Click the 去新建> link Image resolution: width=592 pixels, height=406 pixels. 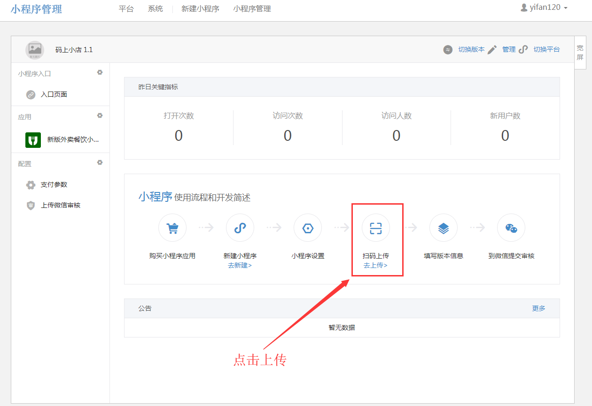(240, 265)
